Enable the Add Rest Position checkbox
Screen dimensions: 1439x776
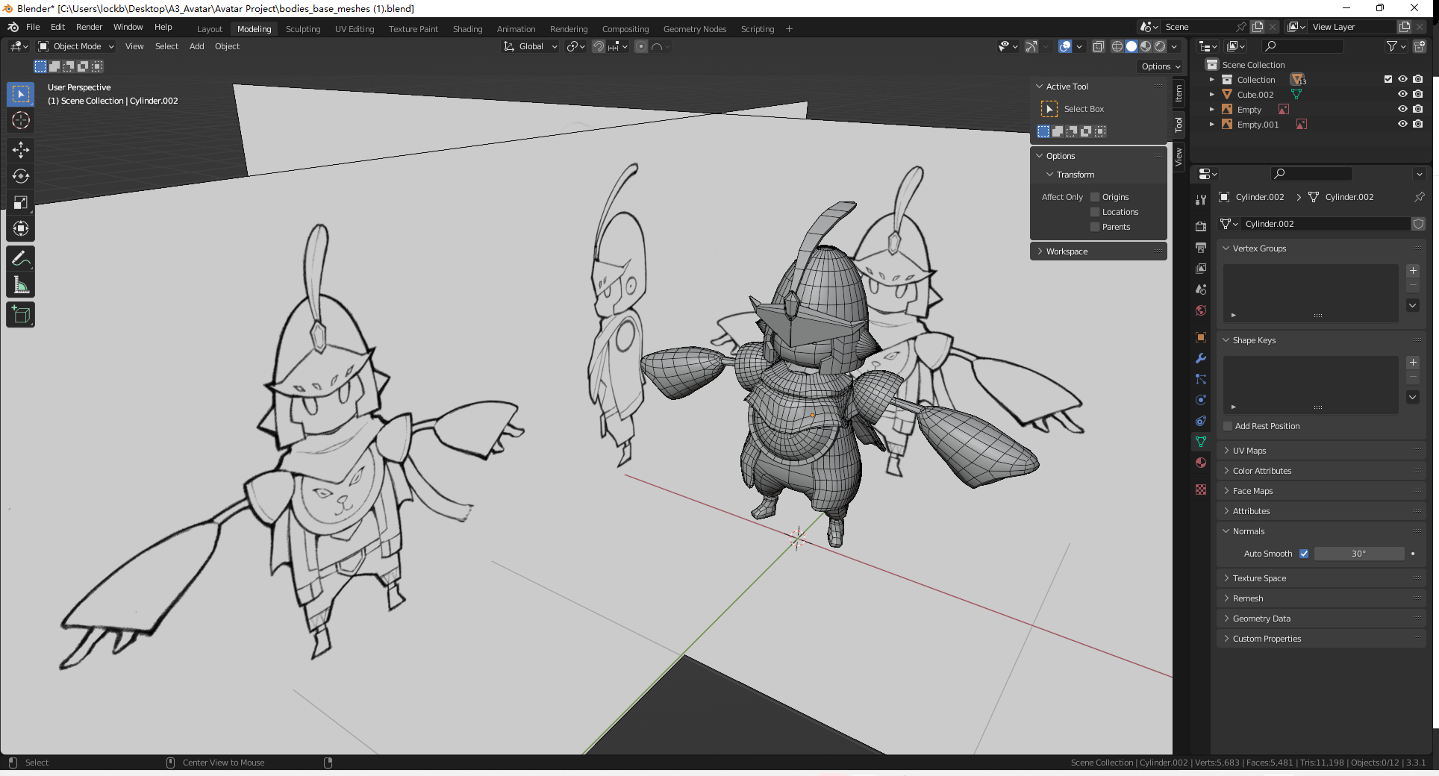(x=1228, y=426)
